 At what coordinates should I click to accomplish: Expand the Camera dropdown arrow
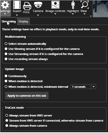[x=38, y=15]
